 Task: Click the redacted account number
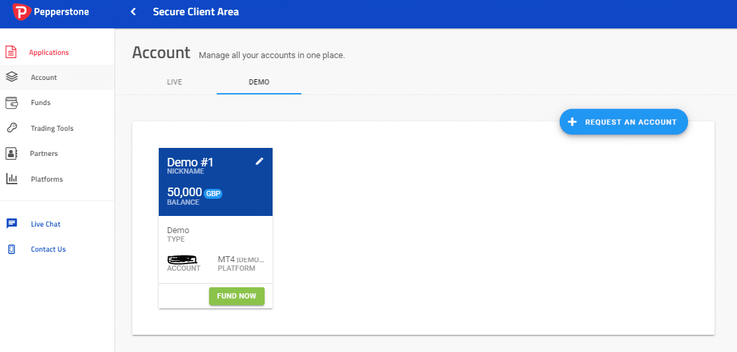183,259
